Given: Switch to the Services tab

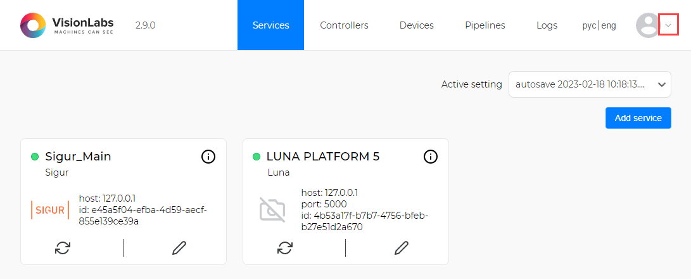Looking at the screenshot, I should click(270, 25).
